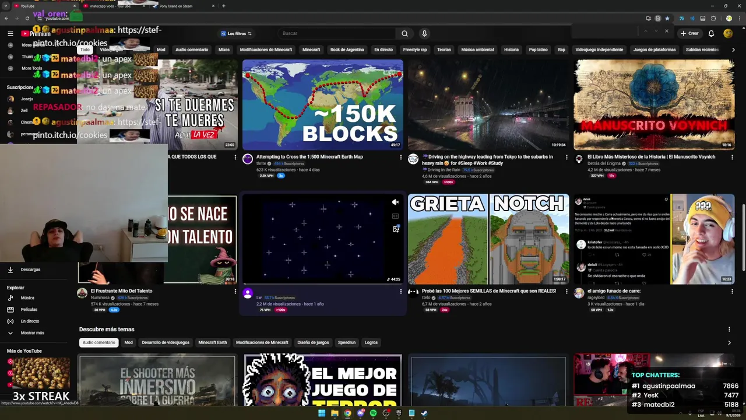Start voice search with the microphone
The width and height of the screenshot is (746, 420).
tap(424, 33)
